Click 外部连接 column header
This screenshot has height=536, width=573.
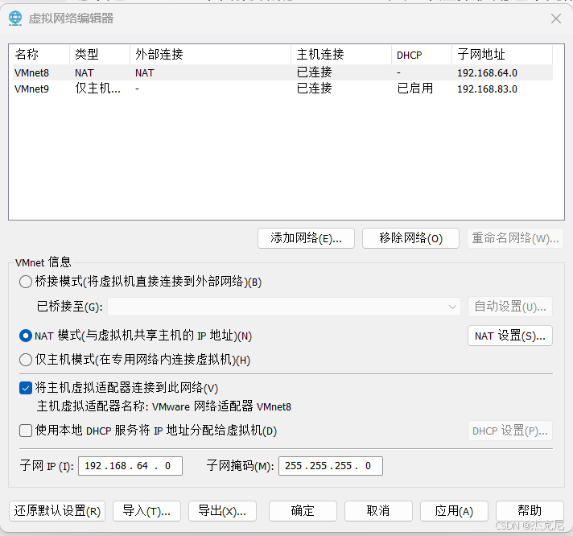tap(211, 55)
